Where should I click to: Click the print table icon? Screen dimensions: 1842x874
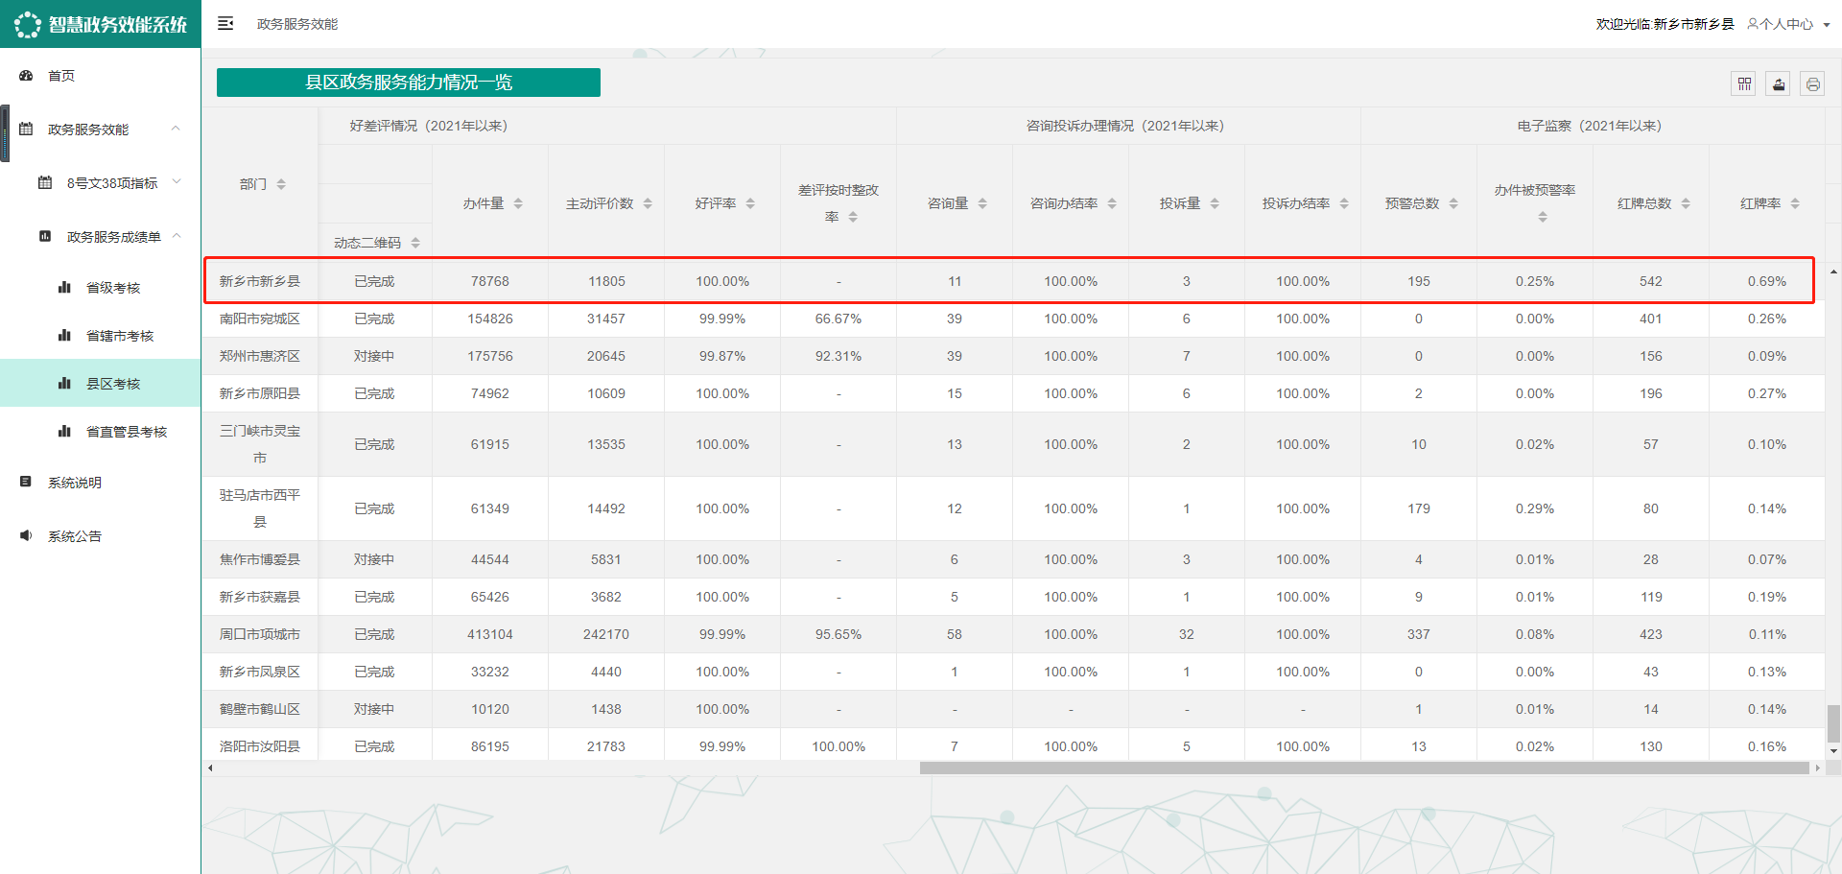tap(1812, 84)
